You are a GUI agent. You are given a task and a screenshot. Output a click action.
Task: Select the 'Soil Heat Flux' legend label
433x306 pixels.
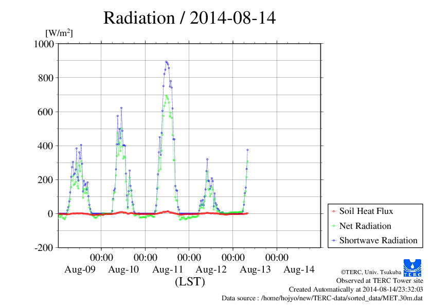coord(366,211)
